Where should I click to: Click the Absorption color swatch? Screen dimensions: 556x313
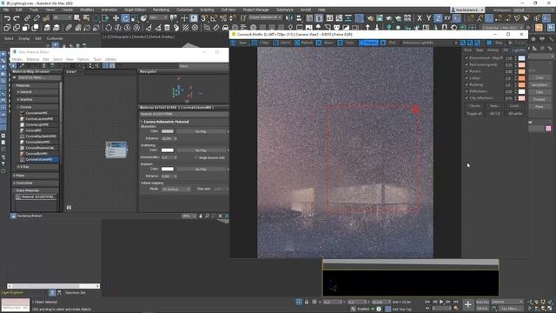point(168,131)
